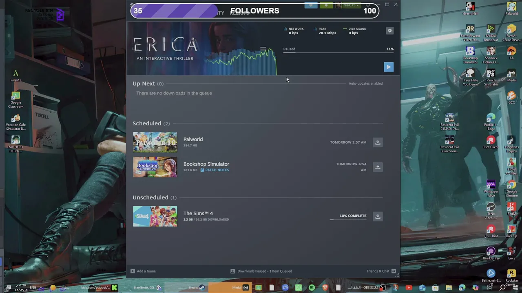522x293 pixels.
Task: Select the Green Hell desktop icon
Action: pos(470,9)
